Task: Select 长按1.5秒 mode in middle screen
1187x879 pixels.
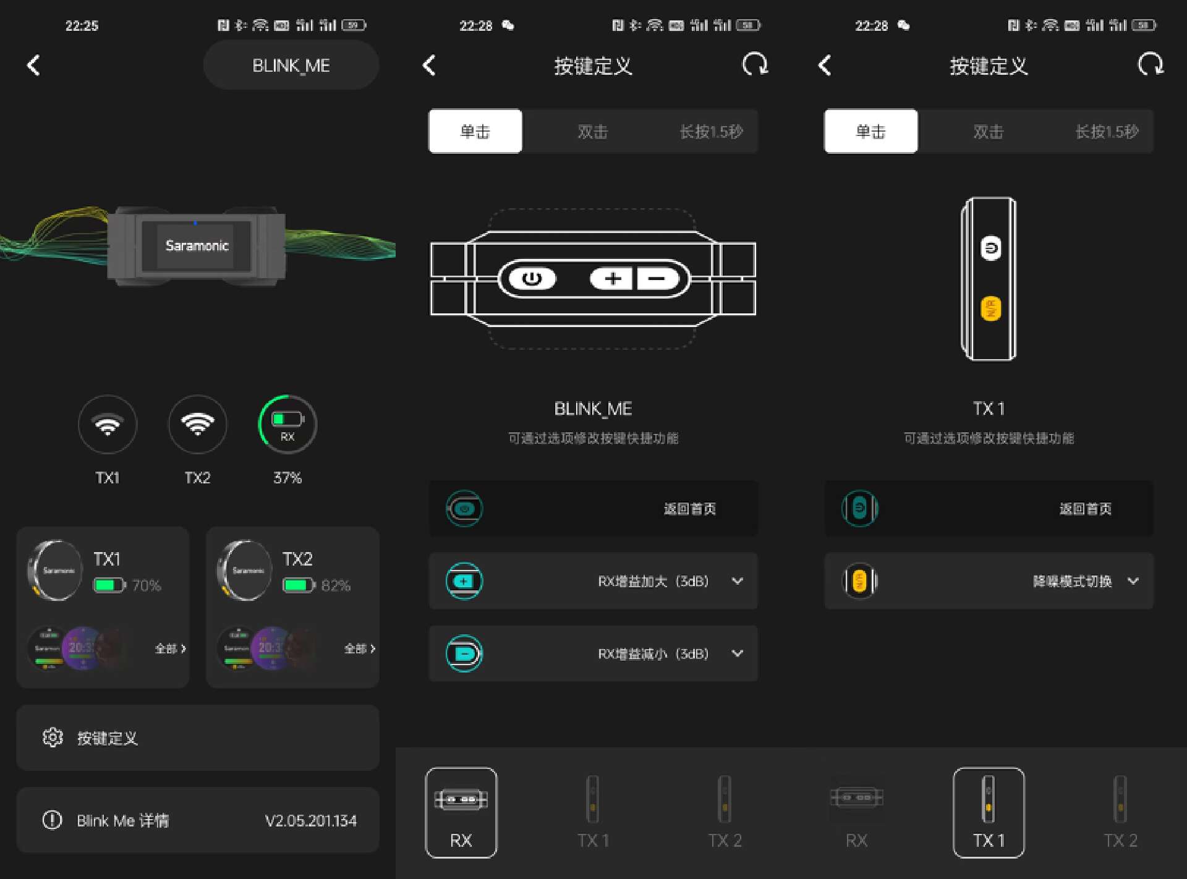Action: click(x=711, y=132)
